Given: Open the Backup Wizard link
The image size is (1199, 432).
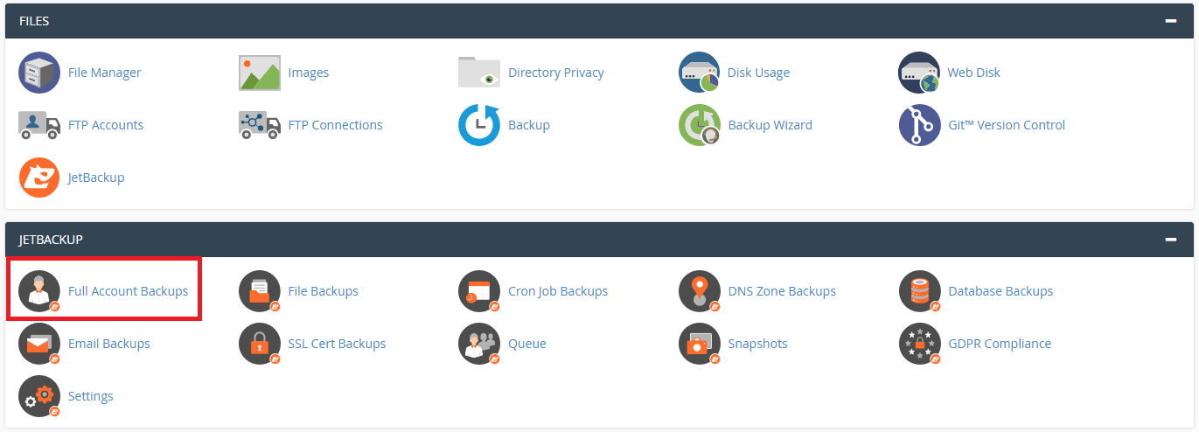Looking at the screenshot, I should (770, 125).
